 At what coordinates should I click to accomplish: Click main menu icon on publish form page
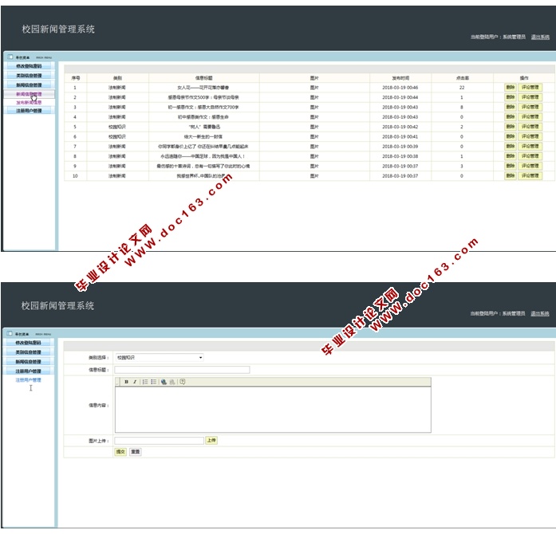tap(10, 333)
